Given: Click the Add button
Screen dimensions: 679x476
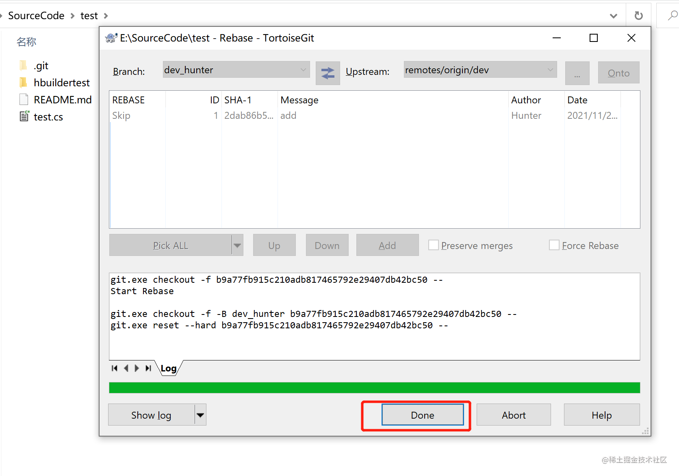Looking at the screenshot, I should click(x=387, y=245).
